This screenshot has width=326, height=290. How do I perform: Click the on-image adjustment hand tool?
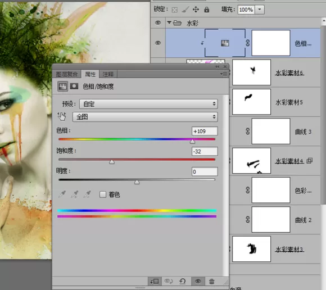coord(62,117)
